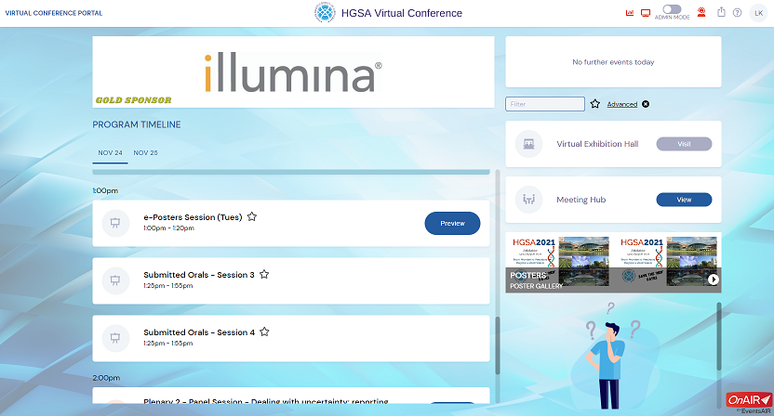The height and width of the screenshot is (416, 774).
Task: Click the HGSA conference globe logo
Action: click(325, 13)
